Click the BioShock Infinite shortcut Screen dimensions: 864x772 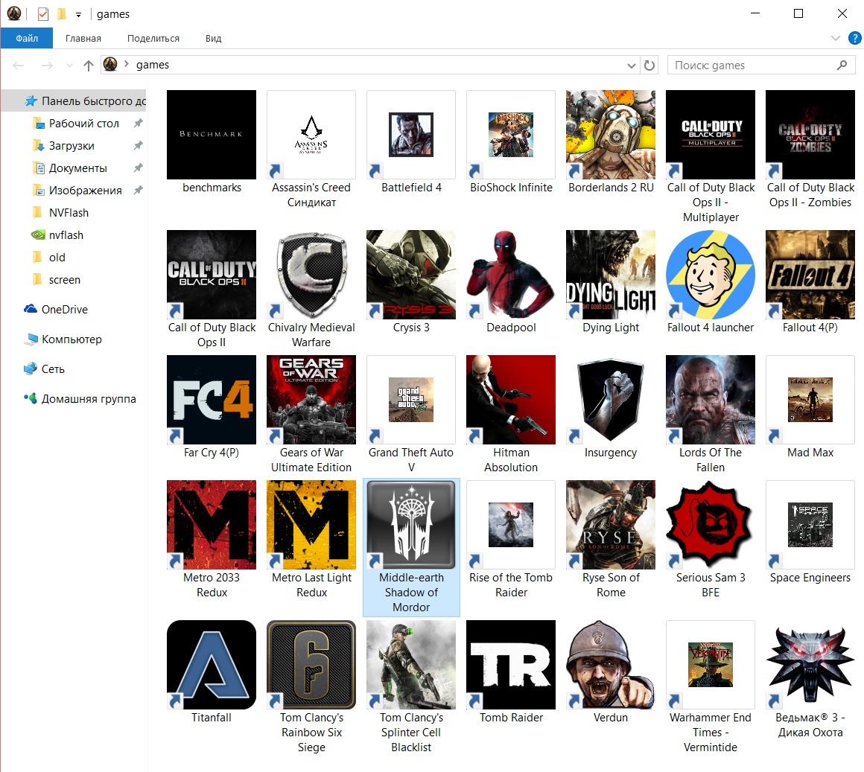(511, 135)
